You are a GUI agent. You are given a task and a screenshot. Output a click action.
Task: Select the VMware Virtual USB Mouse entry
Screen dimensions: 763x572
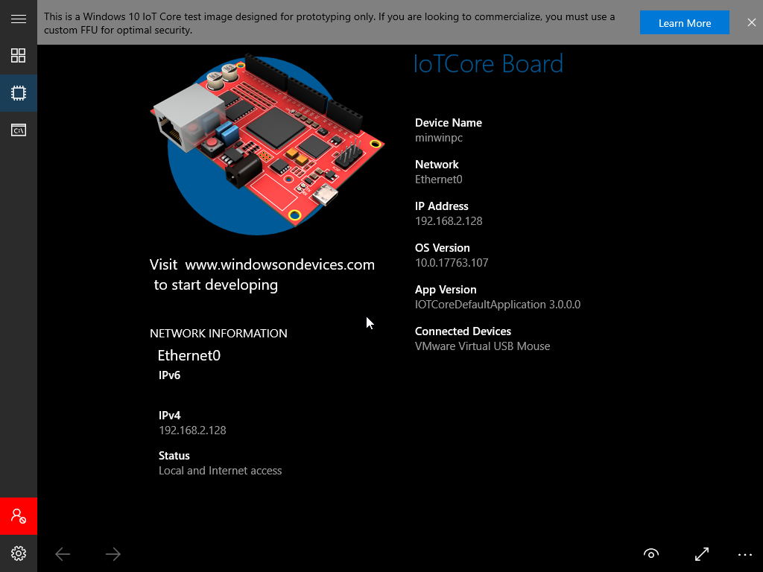(482, 346)
